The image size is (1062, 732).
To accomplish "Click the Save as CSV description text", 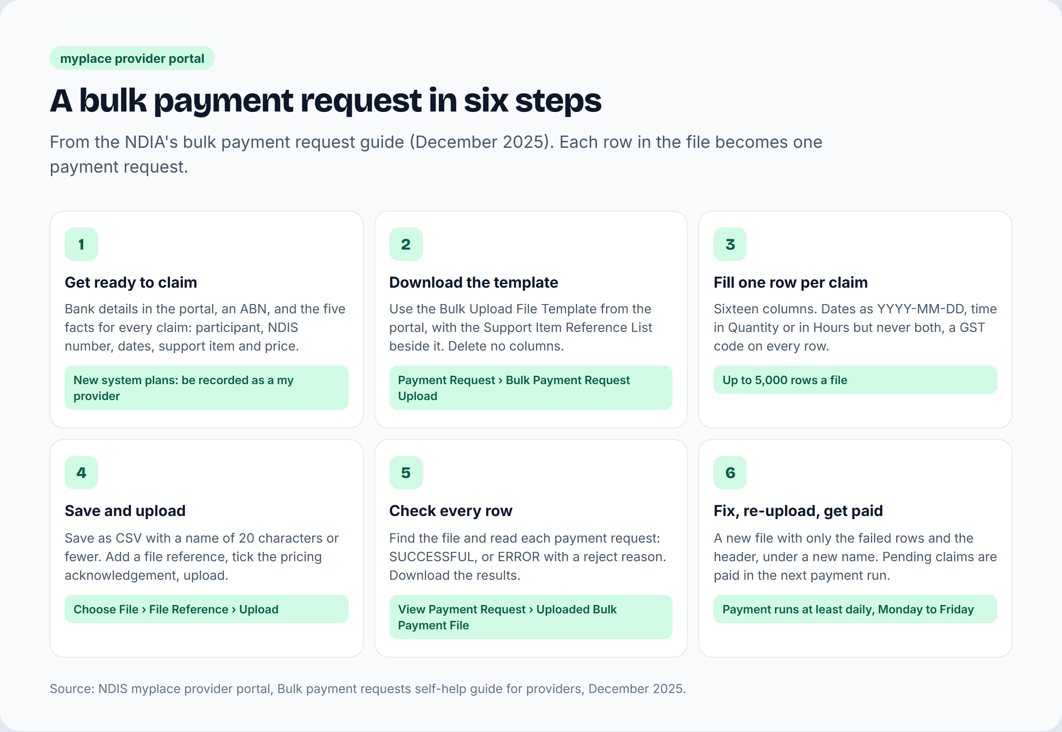I will click(202, 557).
